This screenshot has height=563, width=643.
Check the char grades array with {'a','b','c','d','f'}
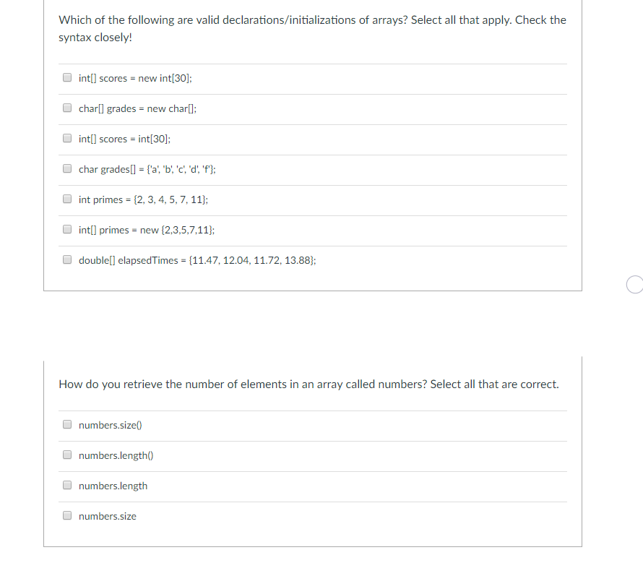pos(66,168)
